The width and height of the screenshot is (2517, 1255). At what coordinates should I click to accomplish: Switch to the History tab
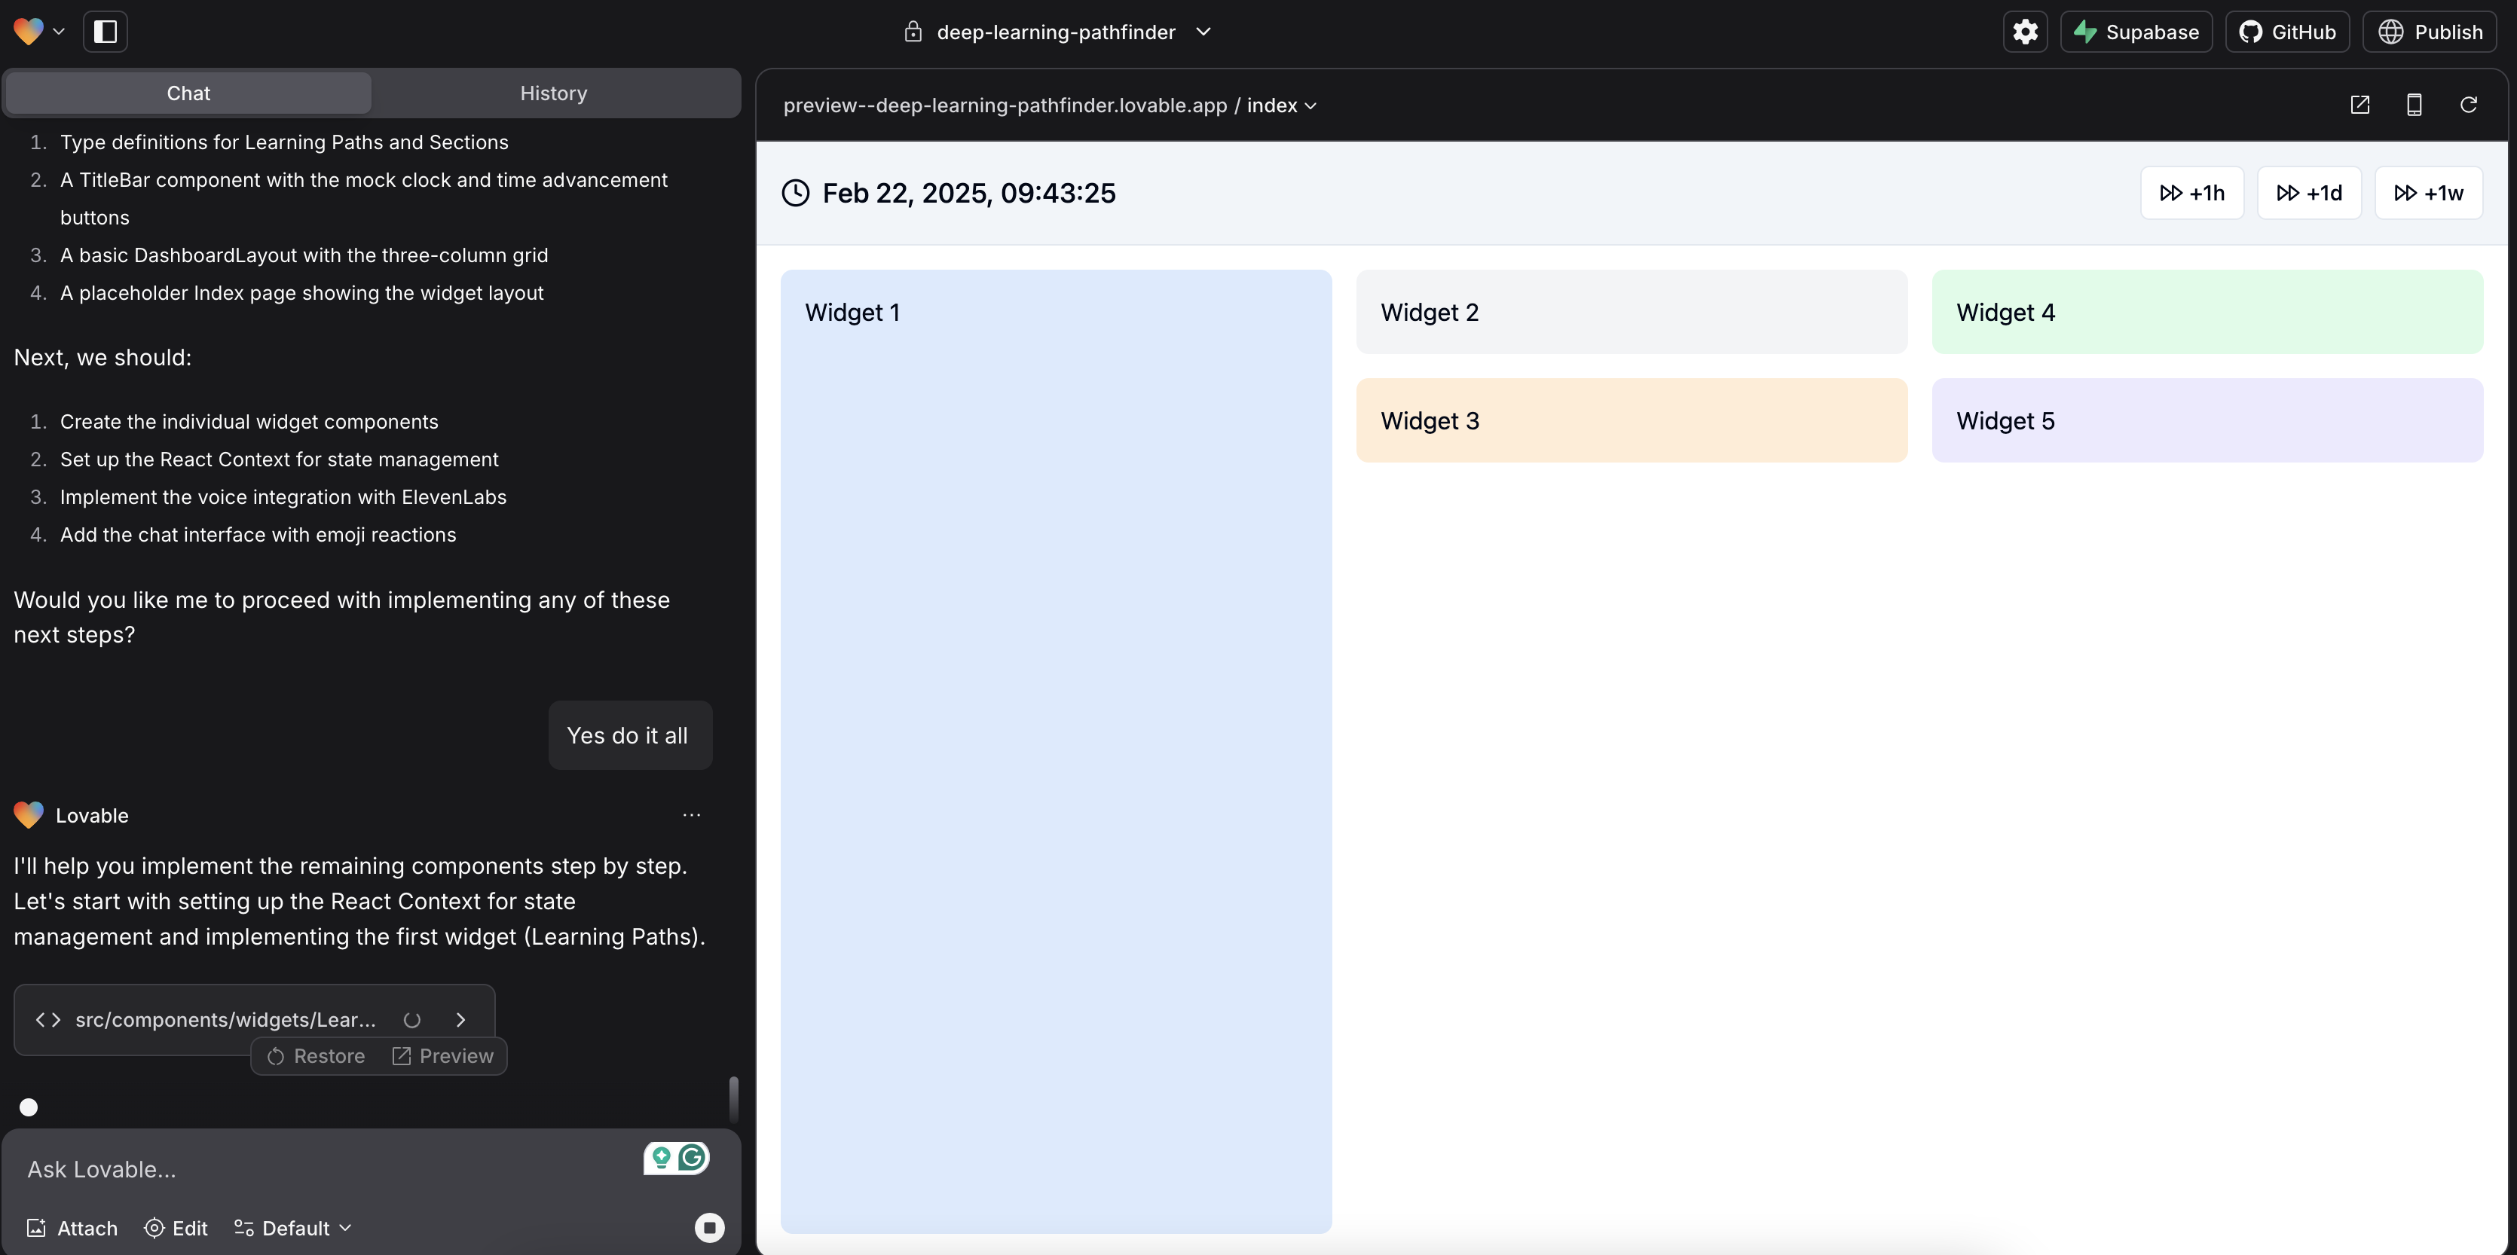coord(553,93)
